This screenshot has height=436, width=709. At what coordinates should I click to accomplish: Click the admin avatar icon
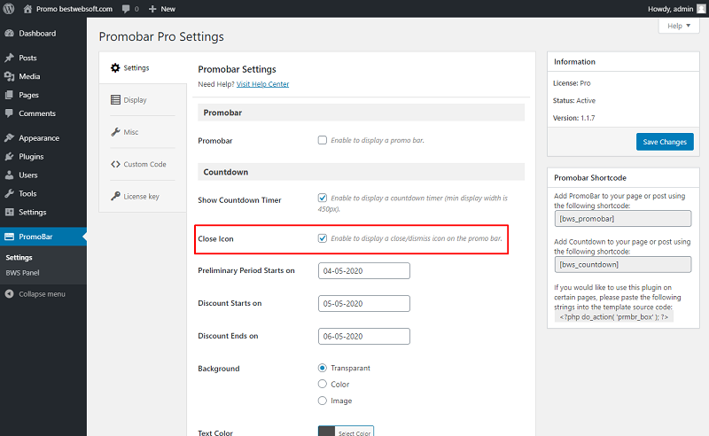click(701, 9)
